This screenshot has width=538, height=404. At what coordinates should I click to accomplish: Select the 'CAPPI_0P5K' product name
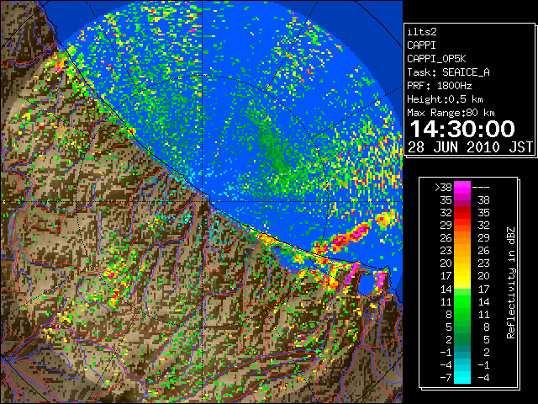tap(436, 59)
